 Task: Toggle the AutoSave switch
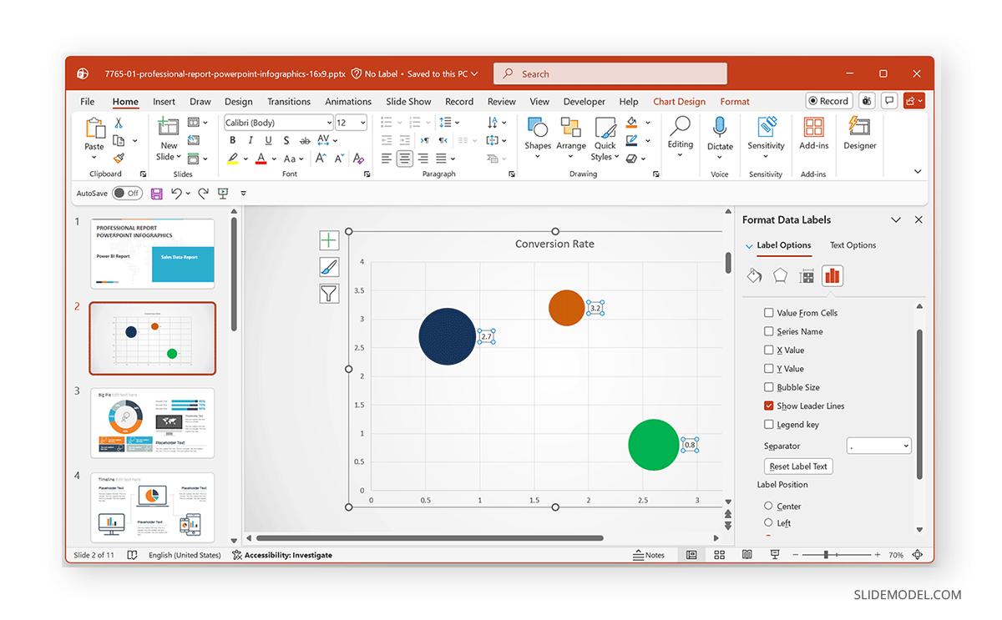128,193
